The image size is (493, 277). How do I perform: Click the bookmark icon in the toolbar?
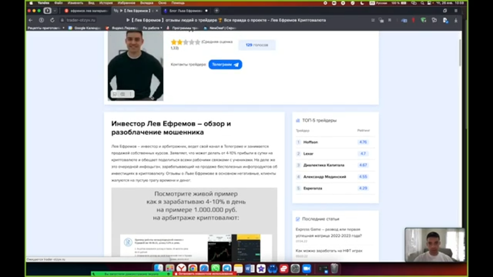[390, 20]
